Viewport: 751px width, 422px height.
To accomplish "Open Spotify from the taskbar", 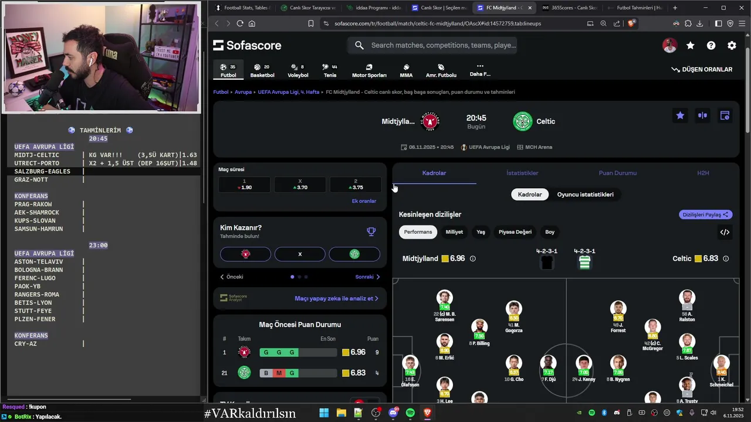I will click(410, 413).
